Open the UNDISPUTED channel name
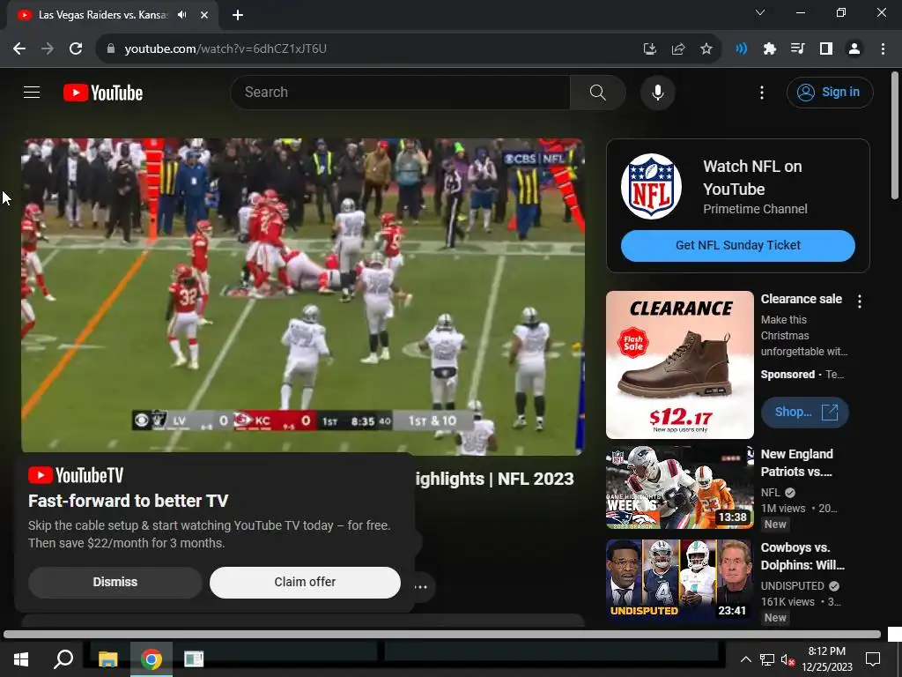The height and width of the screenshot is (677, 902). [793, 585]
